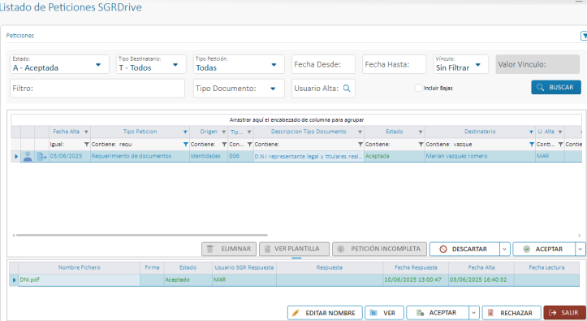
Task: Click the ELIMINAR button
Action: tap(229, 249)
